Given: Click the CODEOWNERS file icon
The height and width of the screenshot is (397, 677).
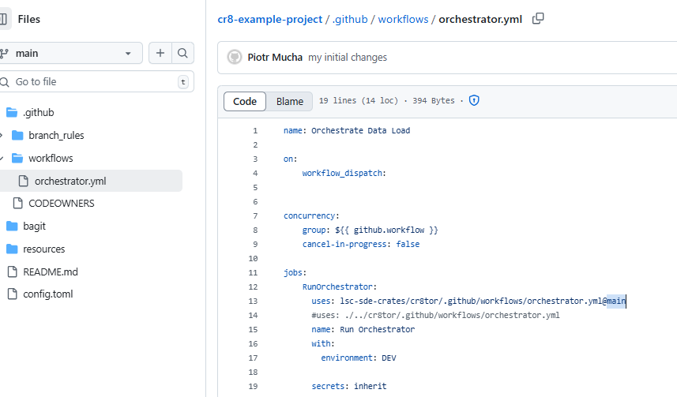Looking at the screenshot, I should point(17,203).
